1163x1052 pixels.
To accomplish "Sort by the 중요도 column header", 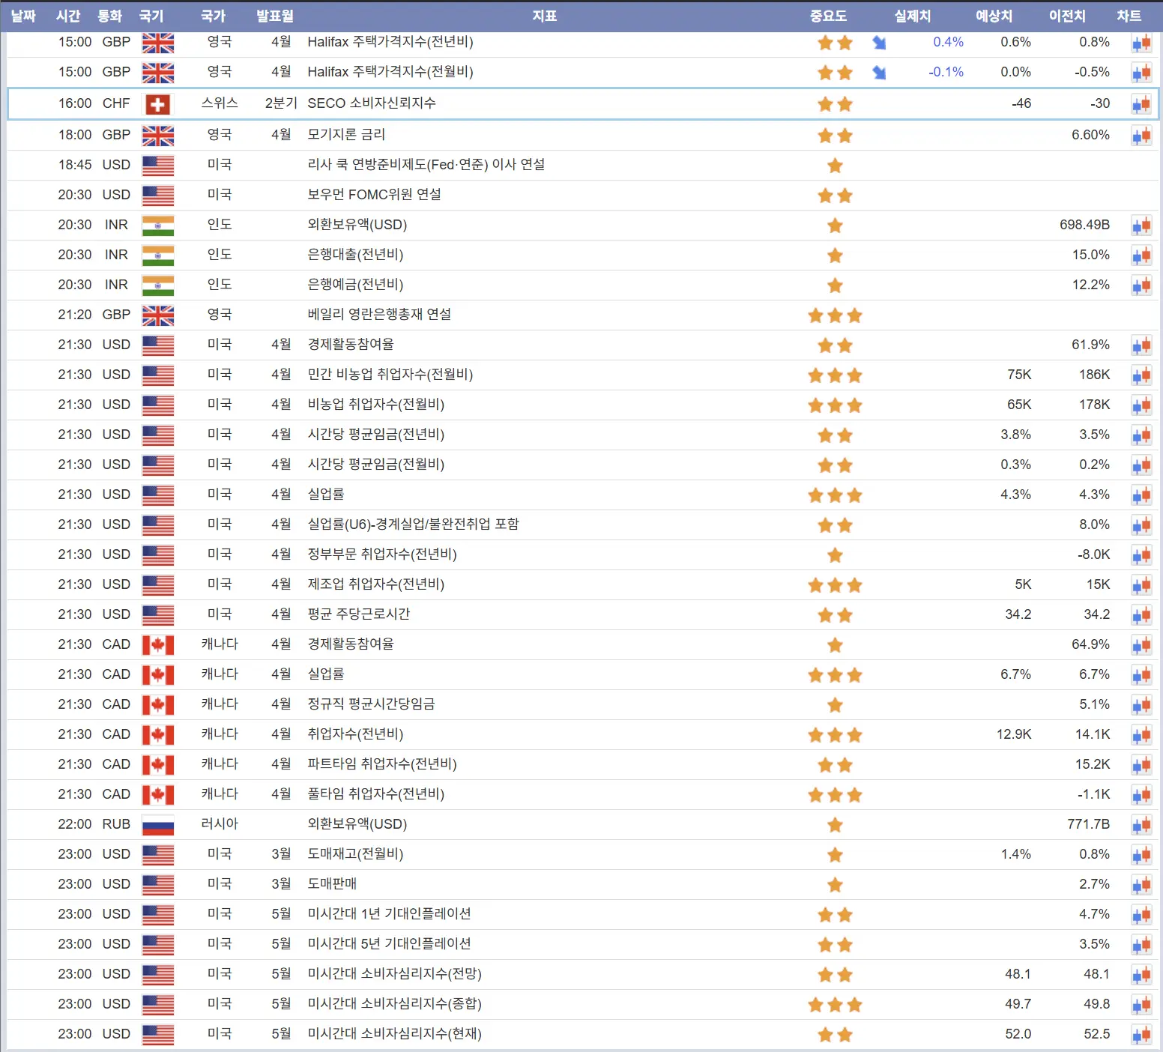I will pyautogui.click(x=828, y=16).
